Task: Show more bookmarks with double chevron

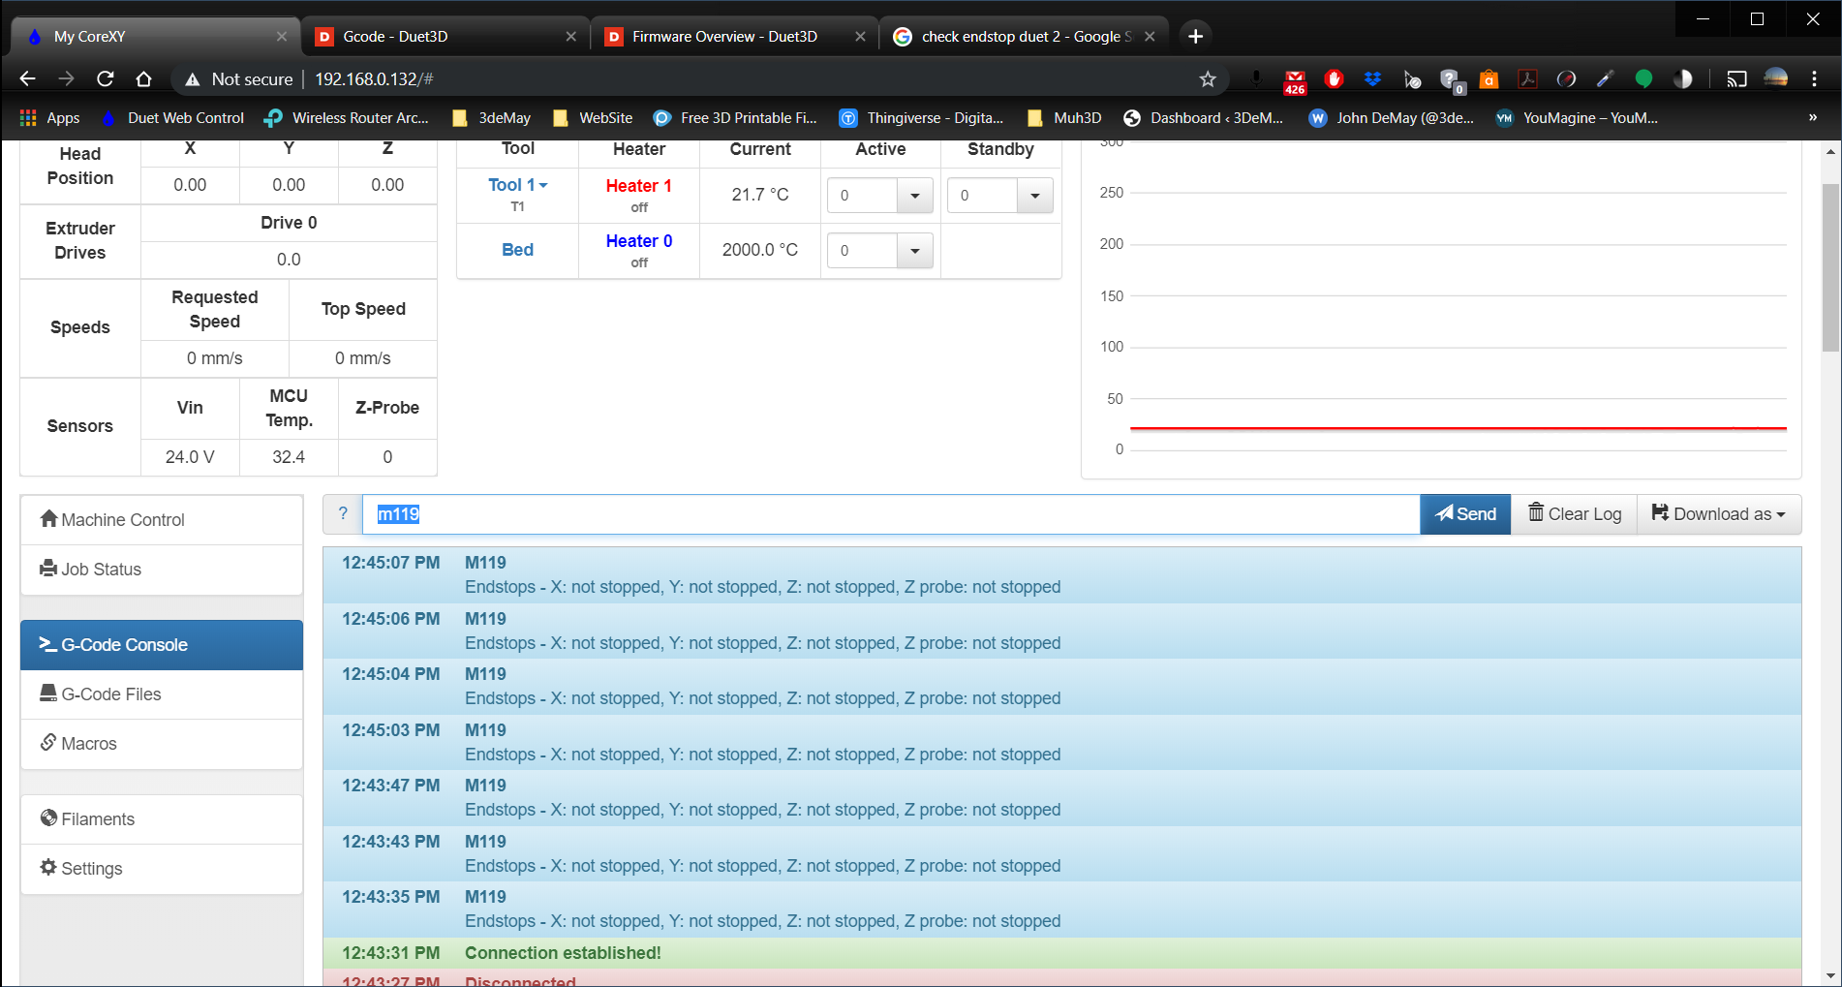Action: pos(1812,118)
